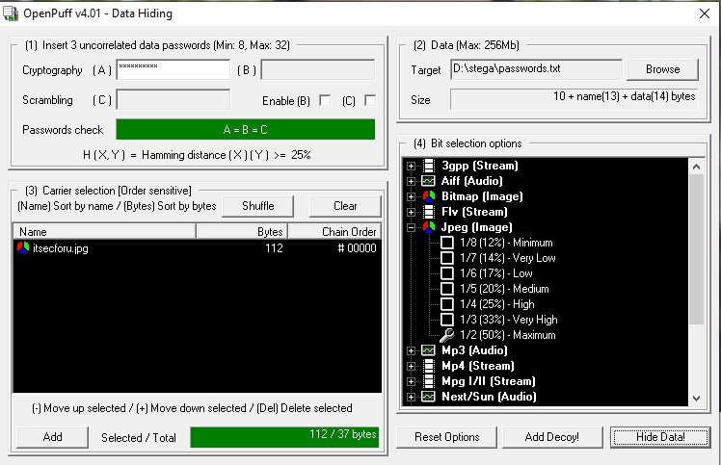721x465 pixels.
Task: Click the Aiff (Audio) waveform icon
Action: click(428, 181)
